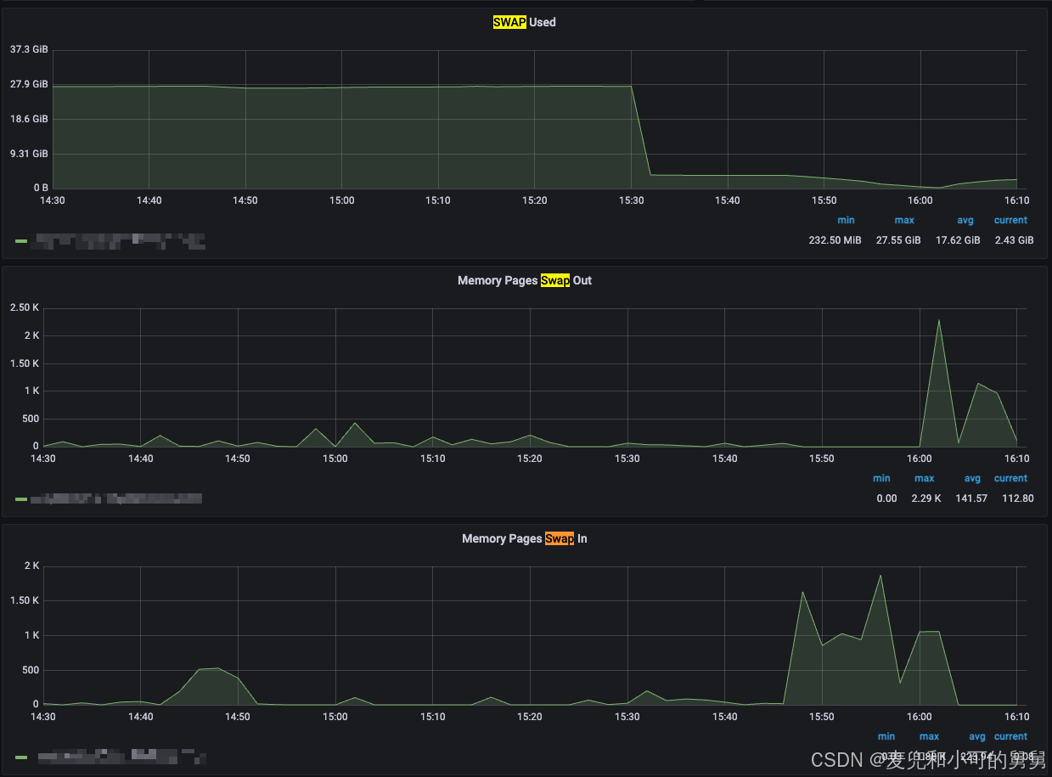Click the steep drop in SWAP Used graph
The width and height of the screenshot is (1052, 777).
tap(640, 130)
